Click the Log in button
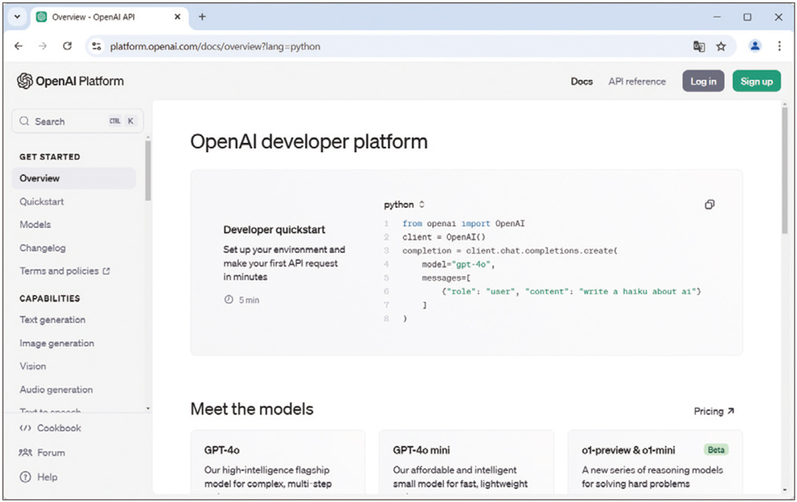This screenshot has height=502, width=797. click(702, 80)
